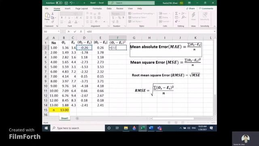
Task: Select the yellow cell containing 13.00
Action: tap(64, 110)
